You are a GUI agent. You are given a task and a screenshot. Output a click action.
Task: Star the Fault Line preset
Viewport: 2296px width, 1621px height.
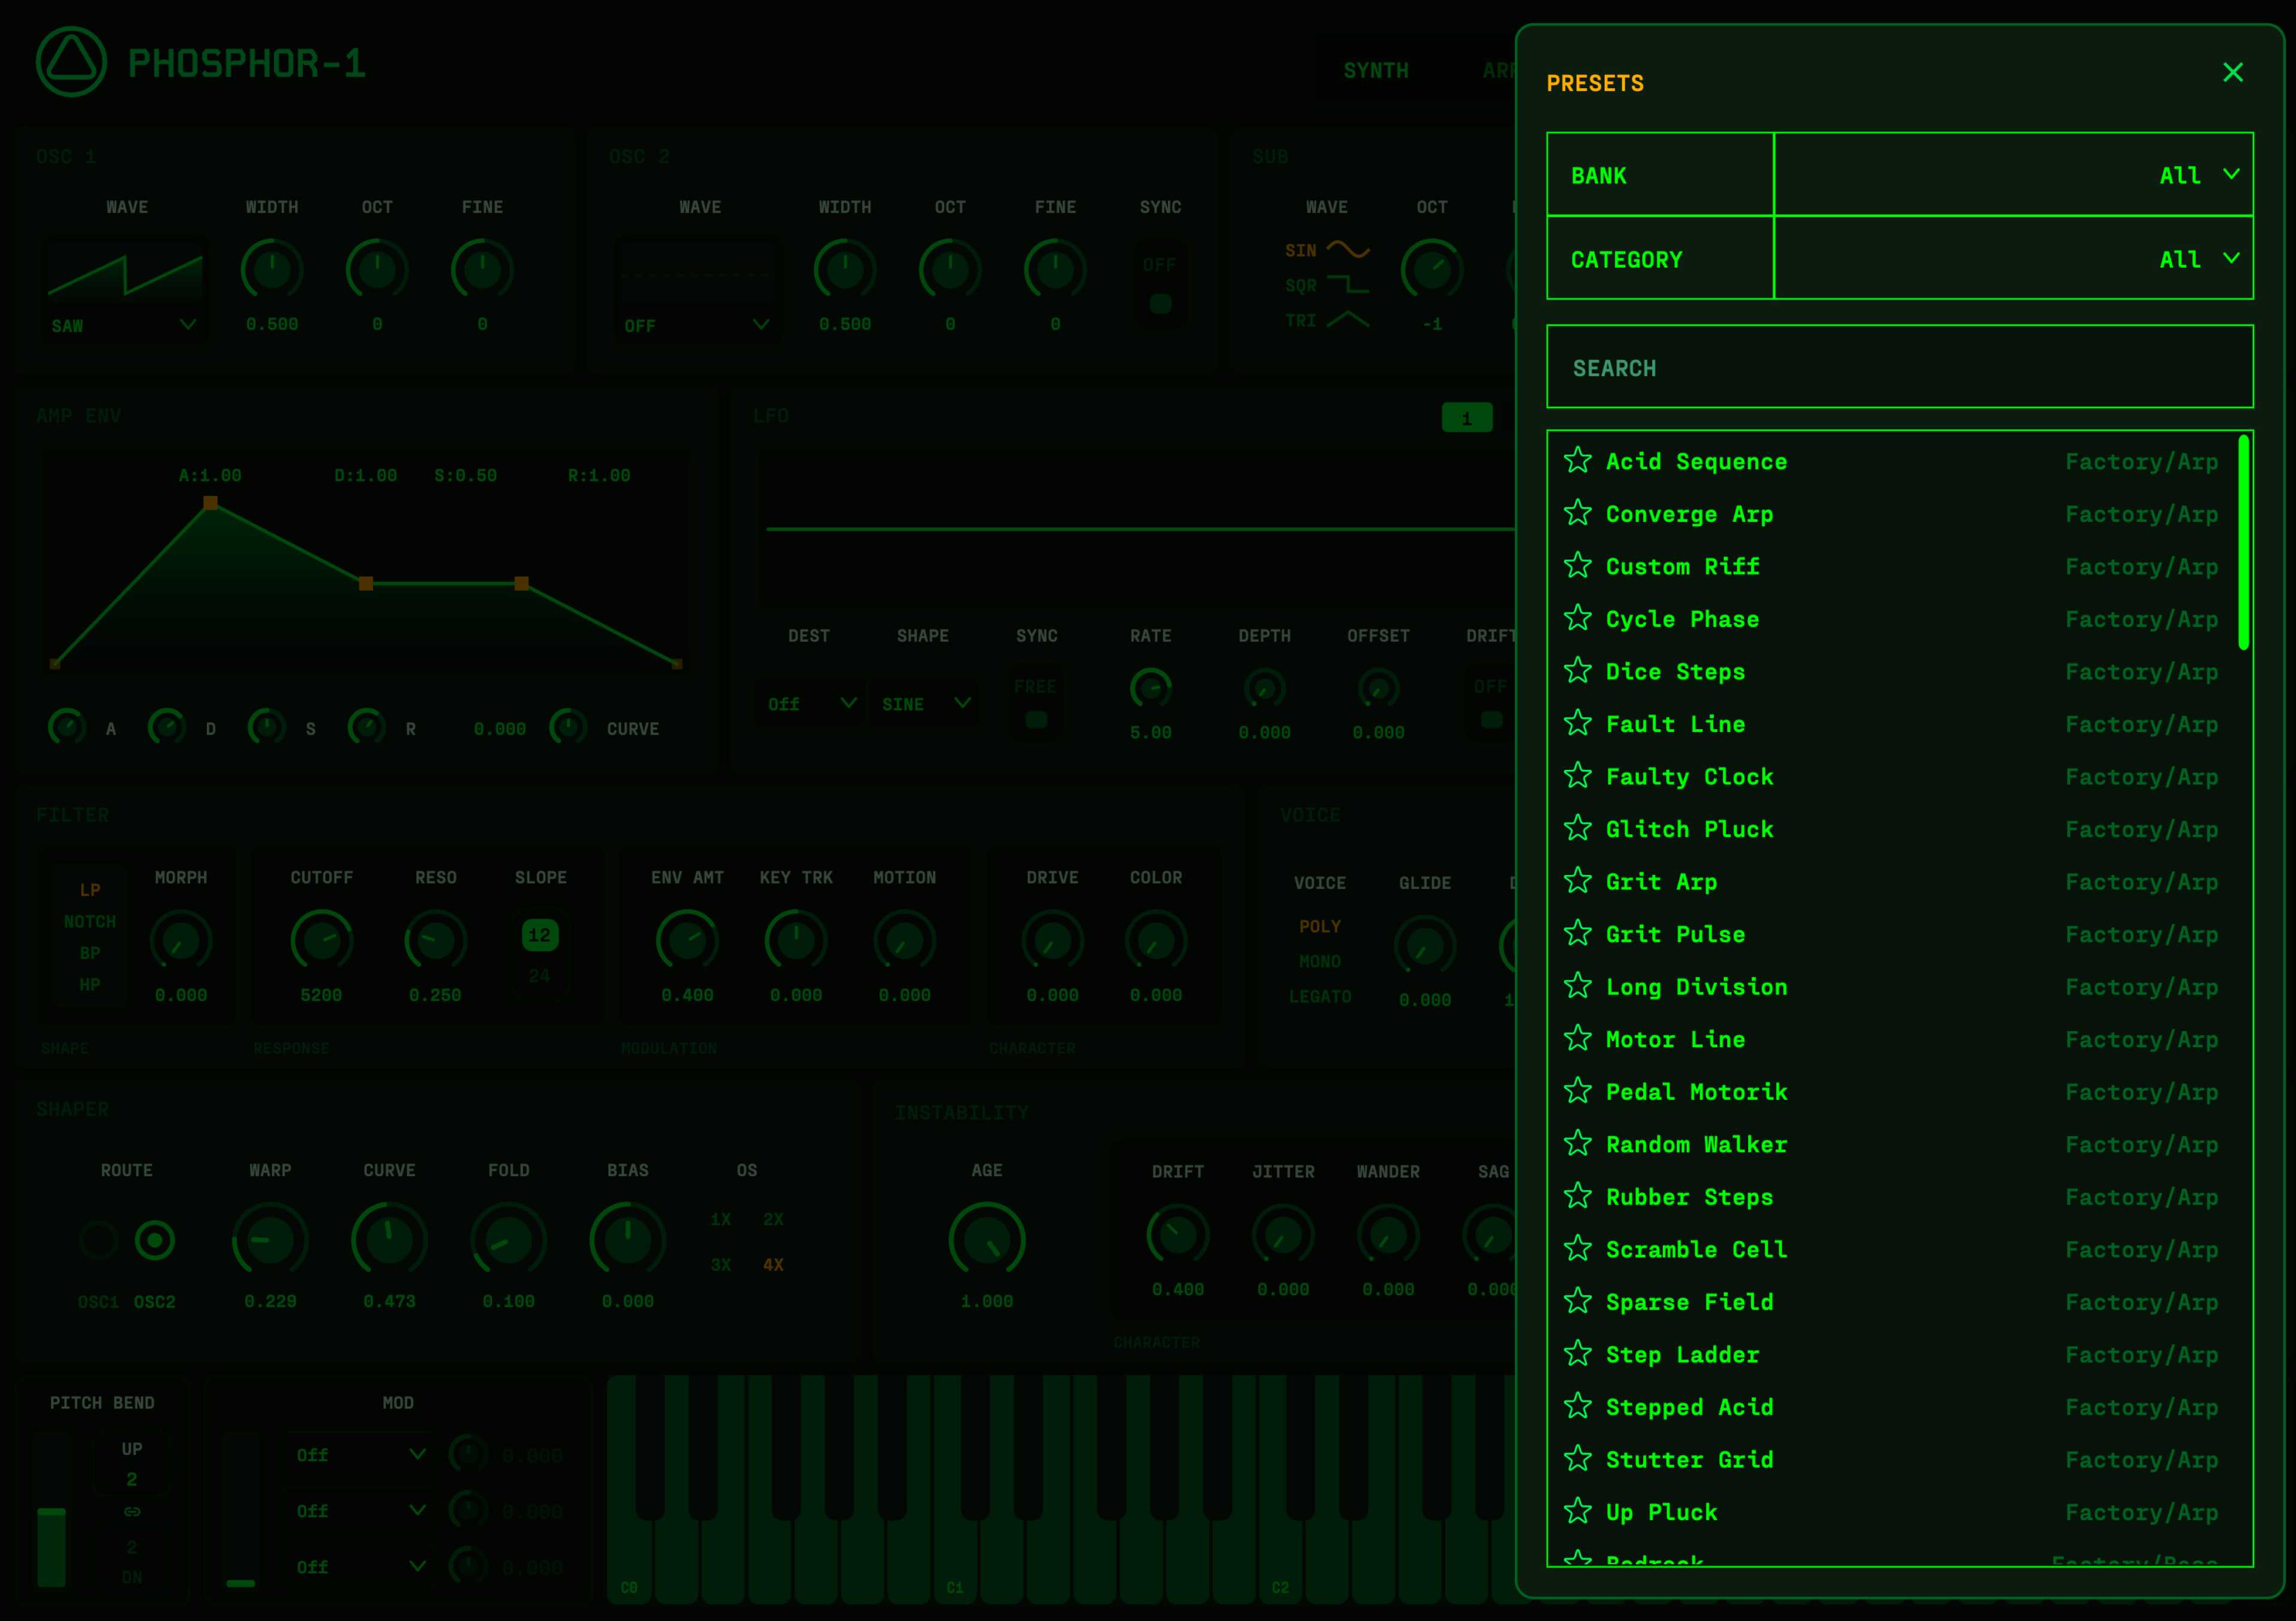click(x=1577, y=723)
